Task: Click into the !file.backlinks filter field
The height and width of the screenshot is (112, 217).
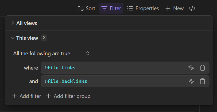Action: (112, 81)
